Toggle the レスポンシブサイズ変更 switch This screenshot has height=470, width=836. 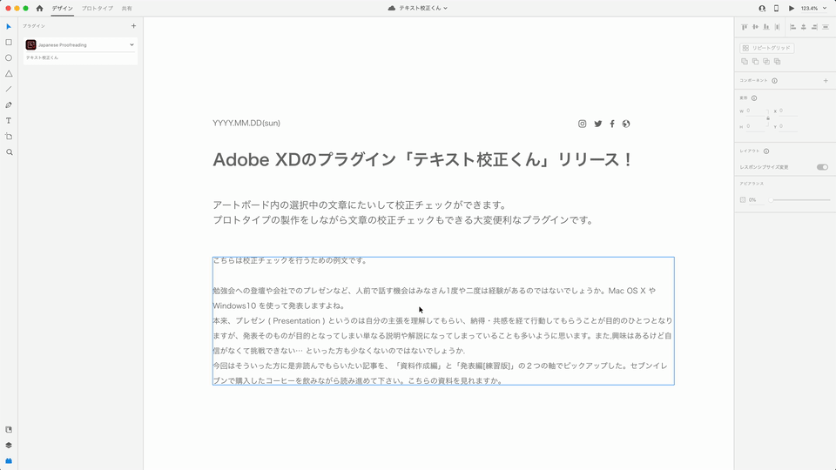(822, 167)
